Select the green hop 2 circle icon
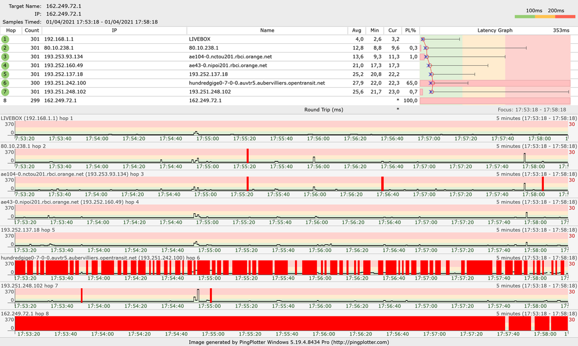 pyautogui.click(x=5, y=47)
